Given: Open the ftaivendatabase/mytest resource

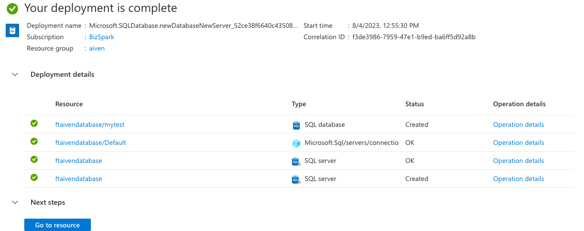Looking at the screenshot, I should pos(90,125).
